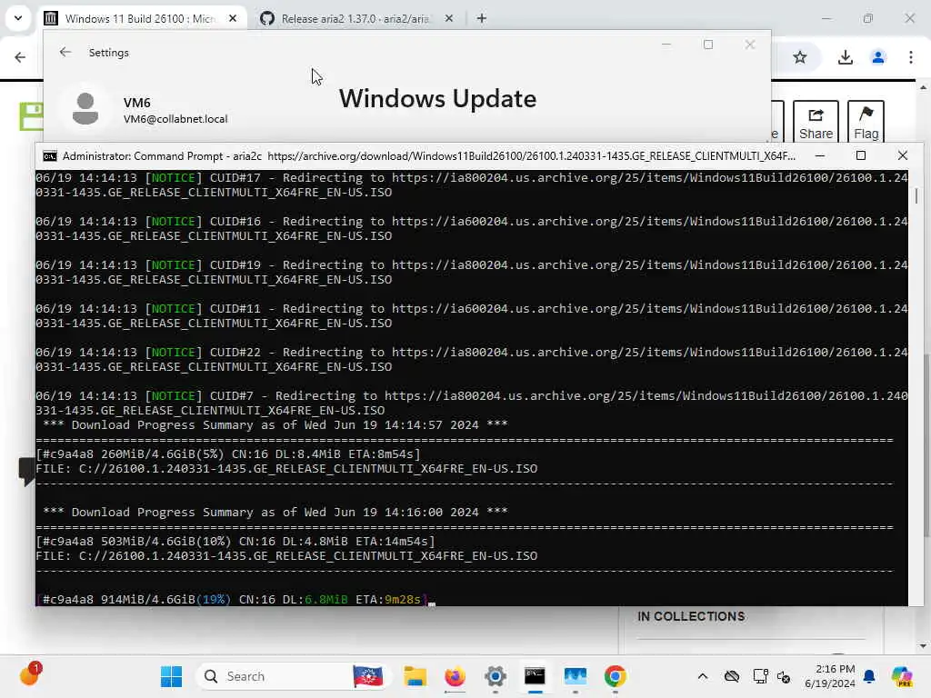Click the Windows Update heading in Settings

click(x=437, y=98)
